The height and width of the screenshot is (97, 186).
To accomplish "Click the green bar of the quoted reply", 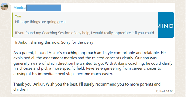I will click(x=12, y=25).
